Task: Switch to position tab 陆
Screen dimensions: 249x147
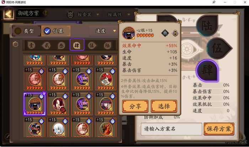Action: click(107, 46)
